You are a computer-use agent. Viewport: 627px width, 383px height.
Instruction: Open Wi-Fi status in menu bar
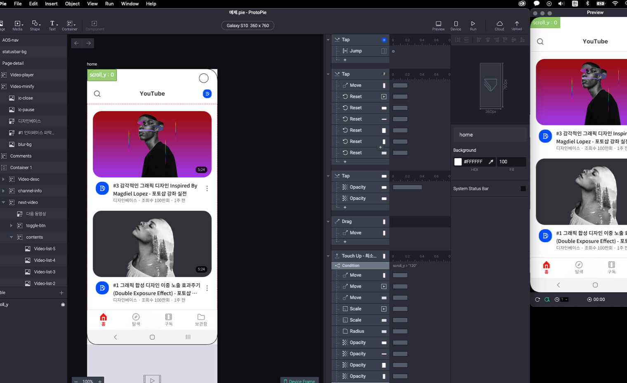(x=615, y=4)
